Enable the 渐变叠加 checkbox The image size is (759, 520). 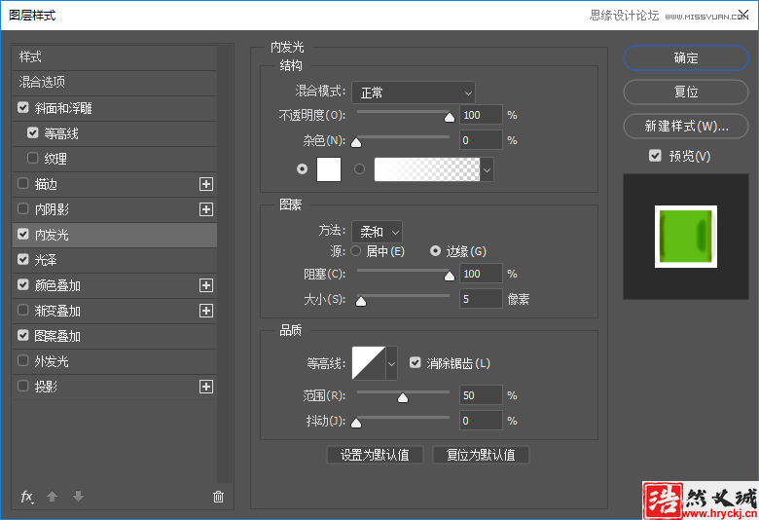coord(23,311)
